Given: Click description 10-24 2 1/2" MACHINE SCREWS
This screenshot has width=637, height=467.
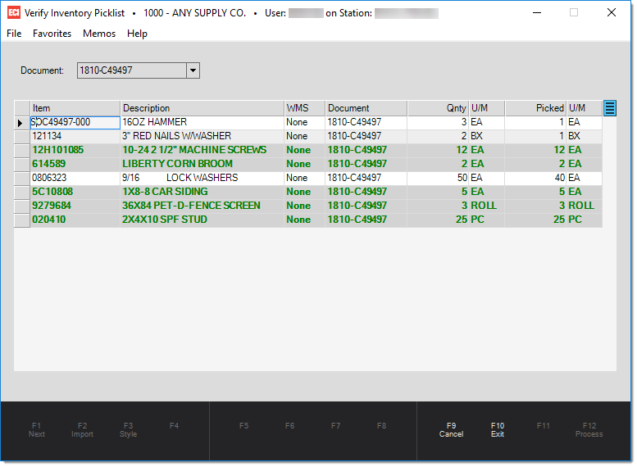Looking at the screenshot, I should (x=202, y=150).
